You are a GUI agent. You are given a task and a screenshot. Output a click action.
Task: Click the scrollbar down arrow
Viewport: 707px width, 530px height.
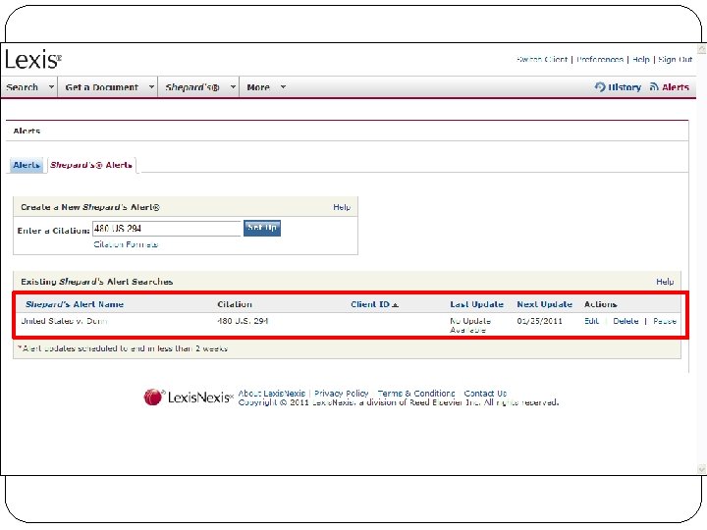[701, 469]
